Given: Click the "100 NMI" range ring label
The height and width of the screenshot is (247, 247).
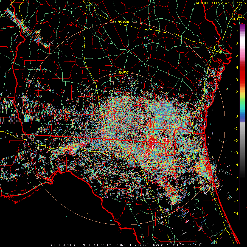Looking at the screenshot, I should pos(123,22).
